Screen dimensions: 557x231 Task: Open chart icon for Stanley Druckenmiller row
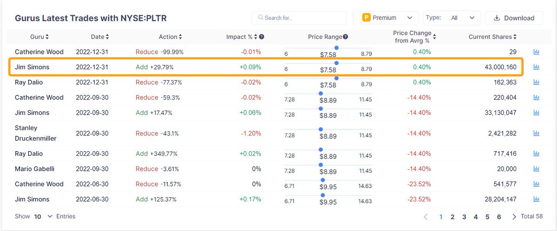(x=537, y=134)
